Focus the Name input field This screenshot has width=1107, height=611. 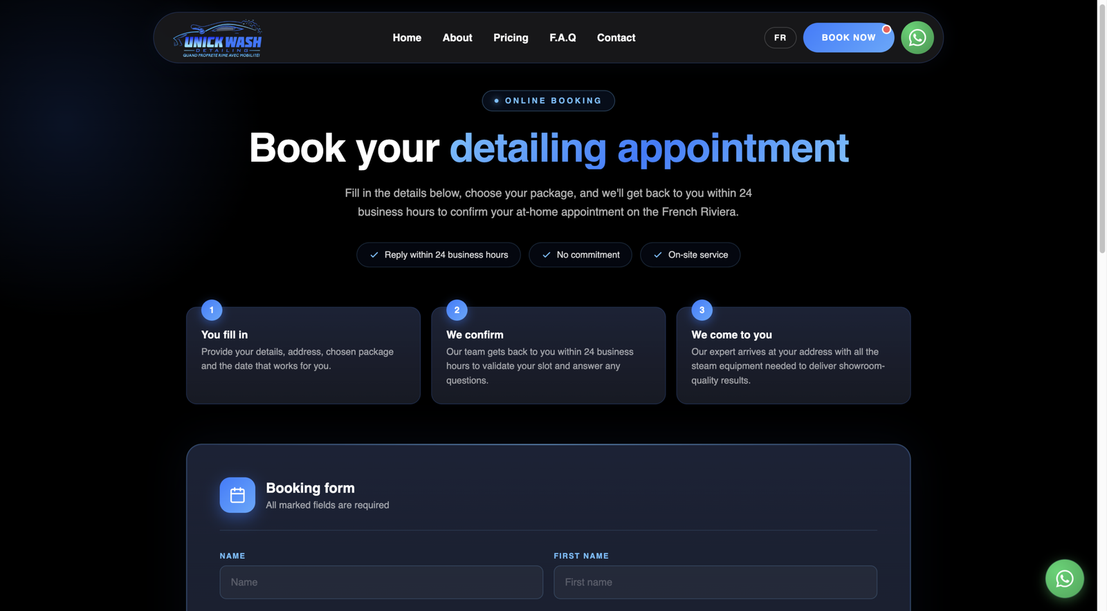[x=381, y=582]
